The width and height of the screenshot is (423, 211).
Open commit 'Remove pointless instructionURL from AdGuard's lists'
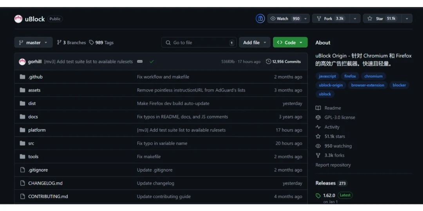point(191,90)
